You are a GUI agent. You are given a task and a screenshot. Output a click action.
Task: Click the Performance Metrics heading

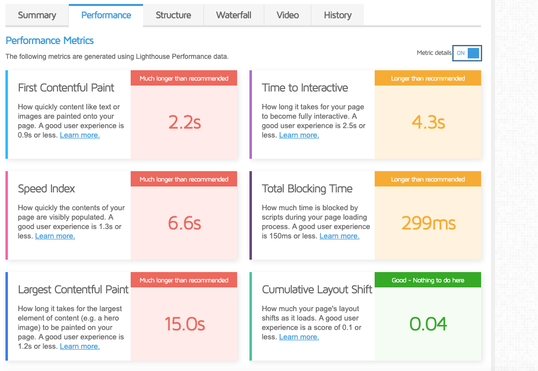coord(49,41)
